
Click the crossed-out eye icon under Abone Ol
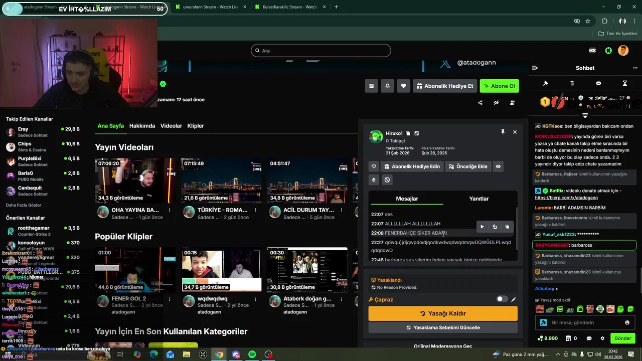click(x=496, y=103)
